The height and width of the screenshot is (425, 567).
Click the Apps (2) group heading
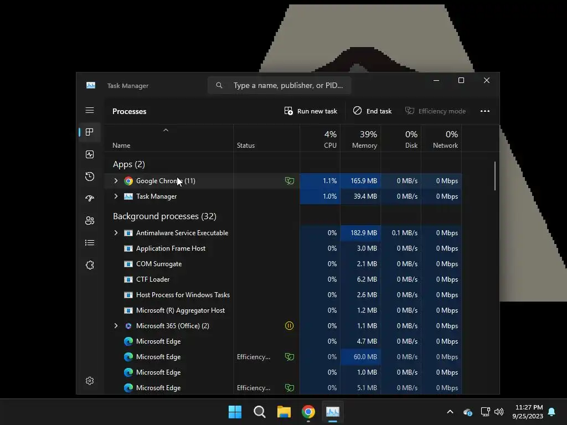pos(128,164)
